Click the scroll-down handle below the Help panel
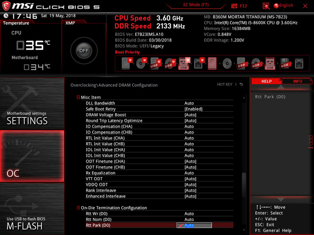 [x=281, y=199]
